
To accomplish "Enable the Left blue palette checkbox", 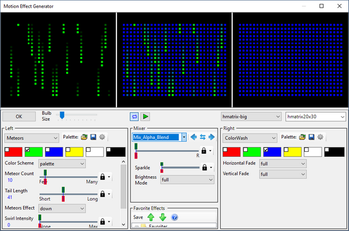I will coord(47,149).
